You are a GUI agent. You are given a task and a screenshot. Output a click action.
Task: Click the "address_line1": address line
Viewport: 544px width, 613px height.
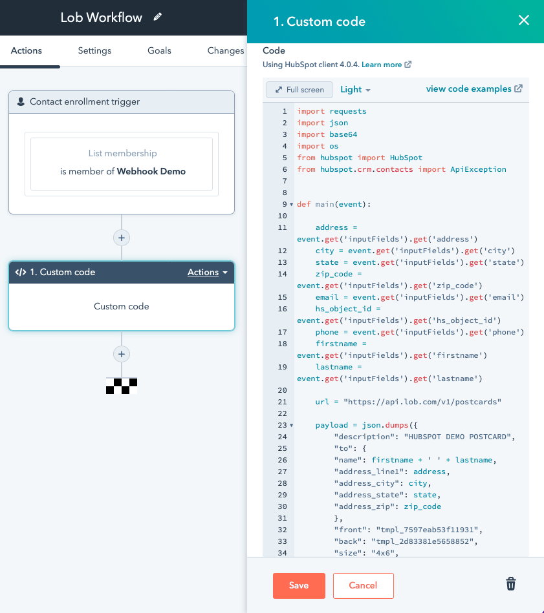point(392,472)
